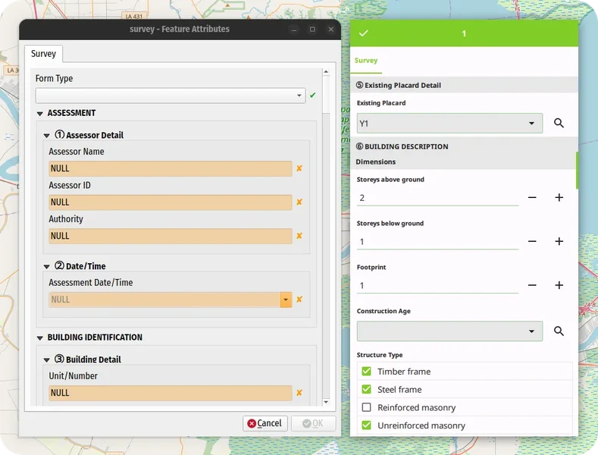The width and height of the screenshot is (598, 455).
Task: Clear the Assessor Name field with the orange X
Action: click(299, 168)
